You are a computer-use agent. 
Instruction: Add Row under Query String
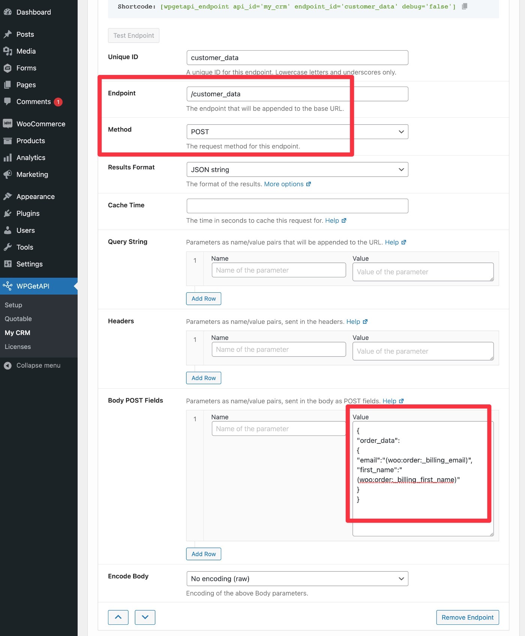(x=204, y=299)
